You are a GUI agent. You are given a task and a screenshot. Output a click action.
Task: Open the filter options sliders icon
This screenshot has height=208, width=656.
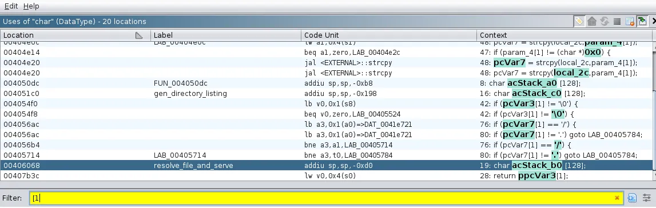[647, 198]
